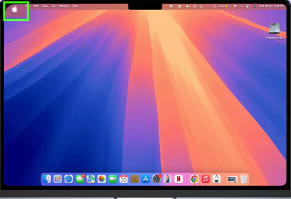This screenshot has width=291, height=199.
Task: Open the Trash in the Dock
Action: [243, 179]
